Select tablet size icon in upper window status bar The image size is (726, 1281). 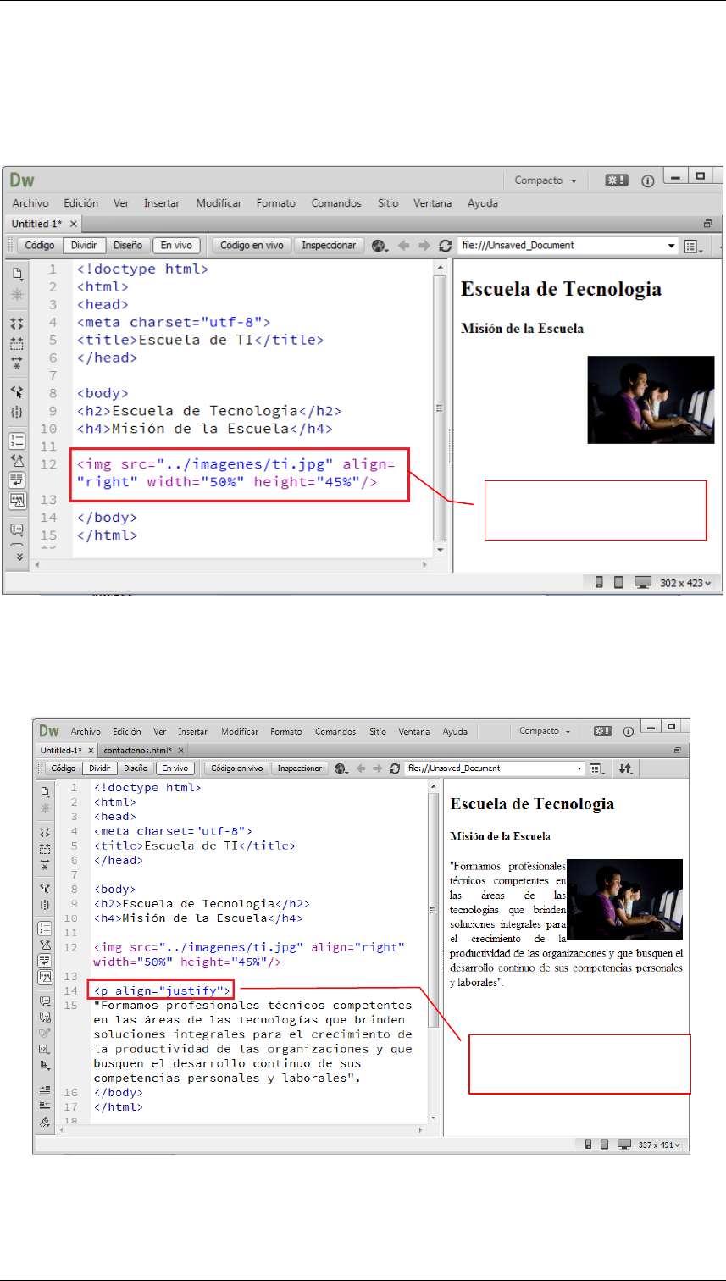click(618, 583)
